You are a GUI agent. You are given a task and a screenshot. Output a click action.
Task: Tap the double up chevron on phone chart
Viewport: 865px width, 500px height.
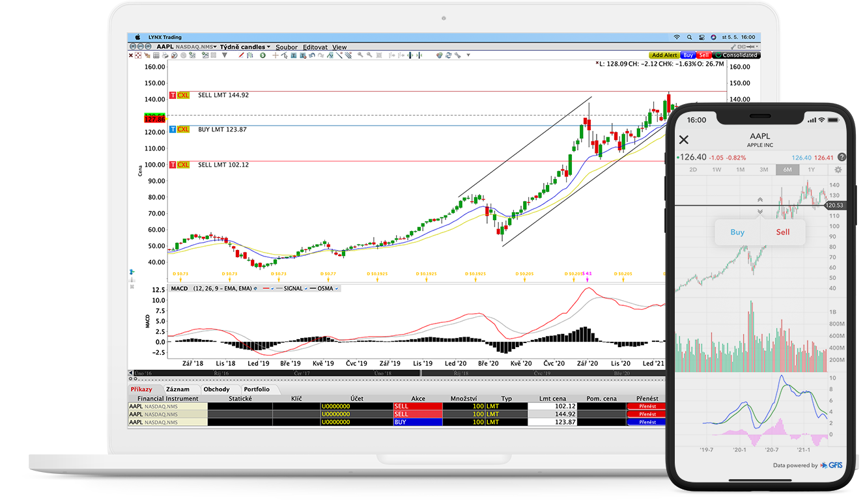[x=760, y=199]
